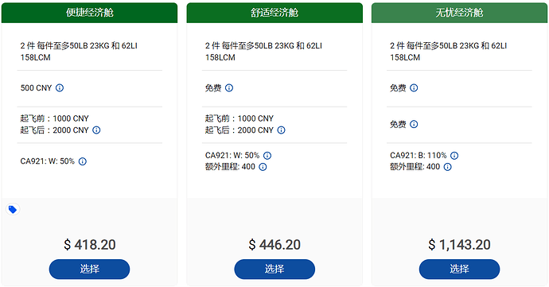Viewport: 549px width, 287px height.
Task: Click the $ 418.20 price text
Action: pyautogui.click(x=90, y=245)
